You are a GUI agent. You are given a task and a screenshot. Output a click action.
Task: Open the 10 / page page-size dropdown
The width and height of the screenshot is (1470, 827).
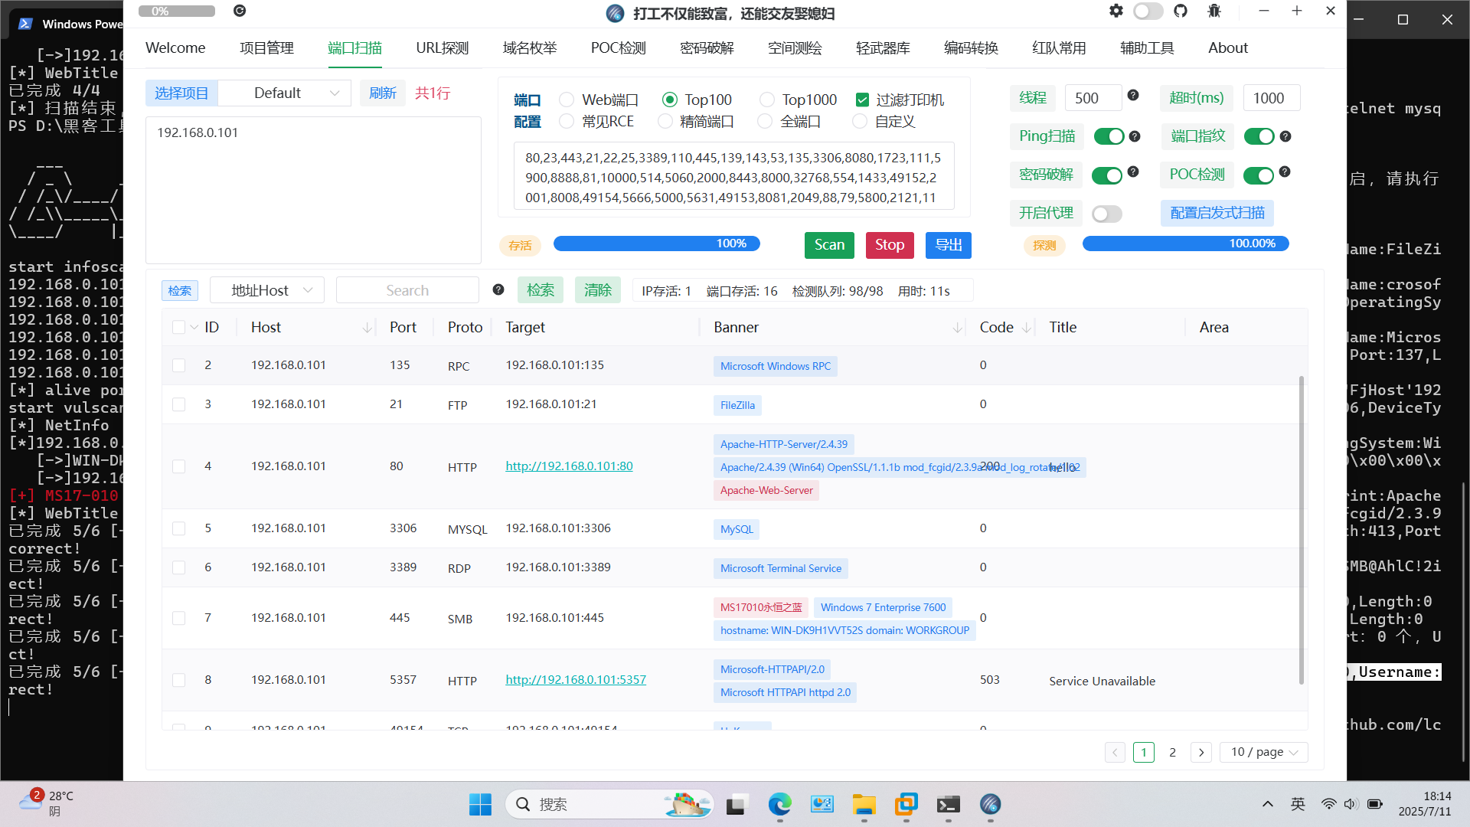1263,752
